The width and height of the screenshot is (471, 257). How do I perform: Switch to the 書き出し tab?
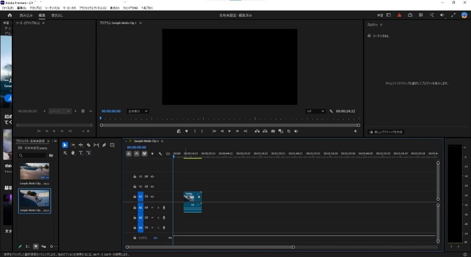click(x=57, y=15)
